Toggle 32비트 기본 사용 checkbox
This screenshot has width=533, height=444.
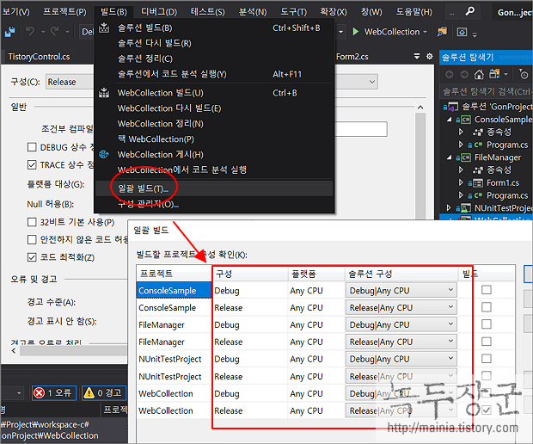point(32,222)
